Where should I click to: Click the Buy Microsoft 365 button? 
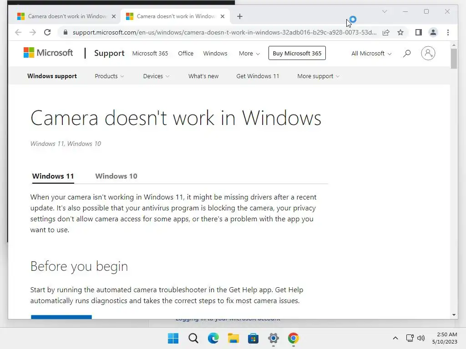(x=297, y=53)
